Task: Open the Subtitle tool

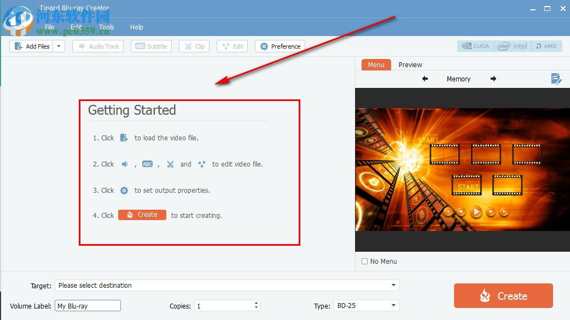Action: pos(151,46)
